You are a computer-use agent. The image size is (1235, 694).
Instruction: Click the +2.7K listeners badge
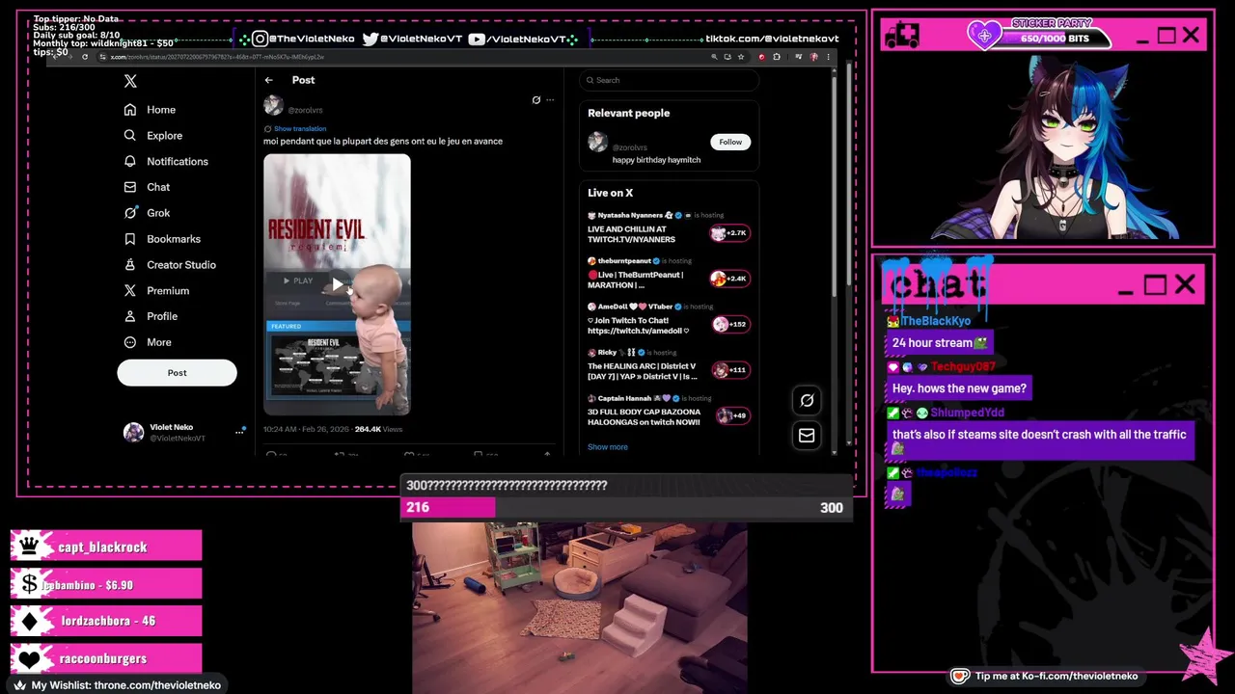729,233
